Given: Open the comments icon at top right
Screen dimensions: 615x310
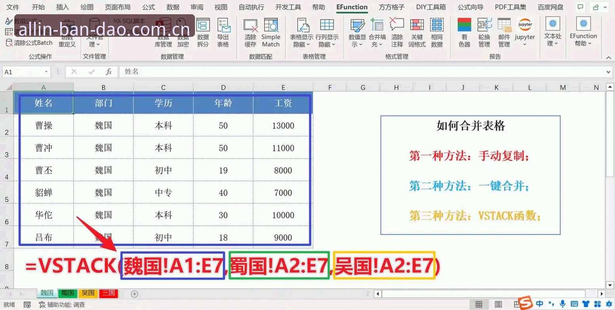Looking at the screenshot, I should (x=580, y=7).
